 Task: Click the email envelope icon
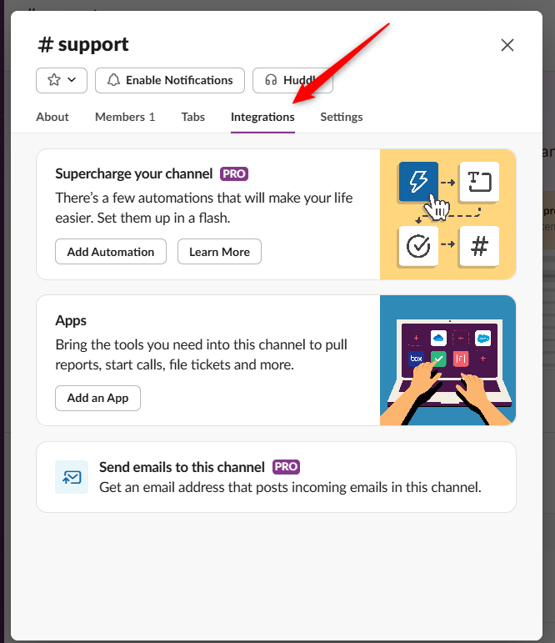pos(72,477)
